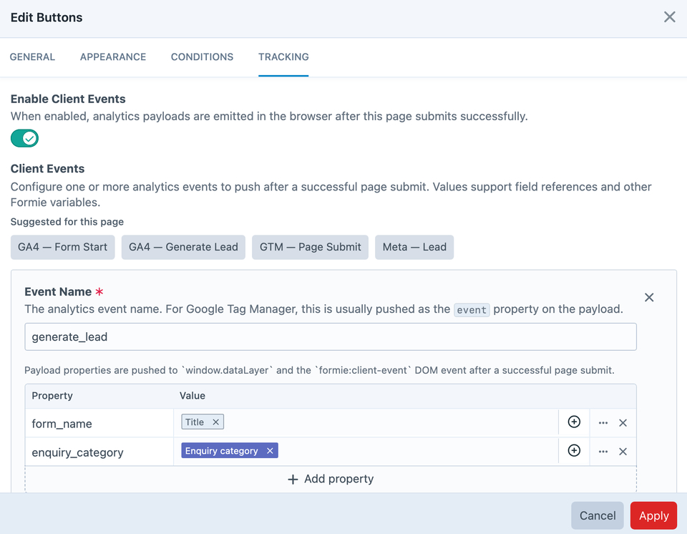This screenshot has height=534, width=687.
Task: Apply the tracking changes
Action: click(x=653, y=515)
